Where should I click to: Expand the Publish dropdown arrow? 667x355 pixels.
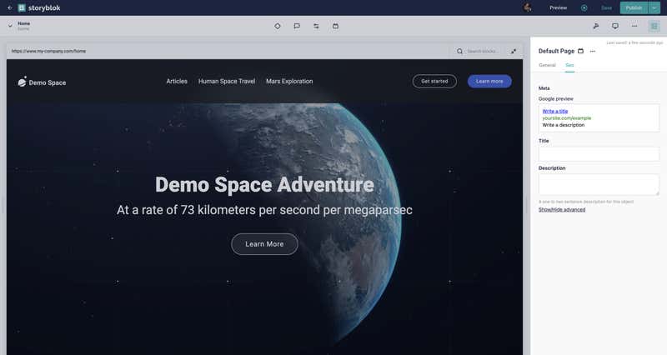point(654,7)
